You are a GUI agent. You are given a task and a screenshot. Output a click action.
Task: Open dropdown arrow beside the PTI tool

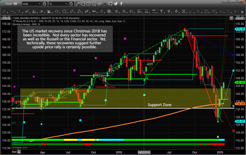[x=232, y=12]
